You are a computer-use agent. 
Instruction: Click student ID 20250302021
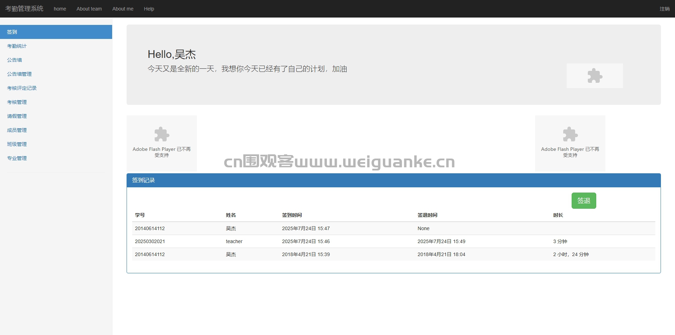[150, 241]
